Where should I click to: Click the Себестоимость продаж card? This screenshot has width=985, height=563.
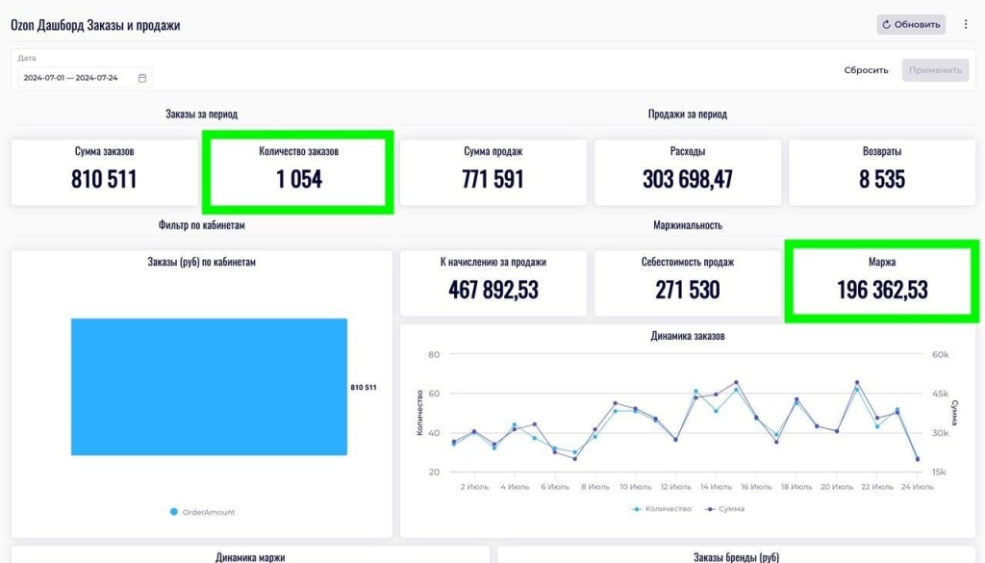[x=687, y=282]
